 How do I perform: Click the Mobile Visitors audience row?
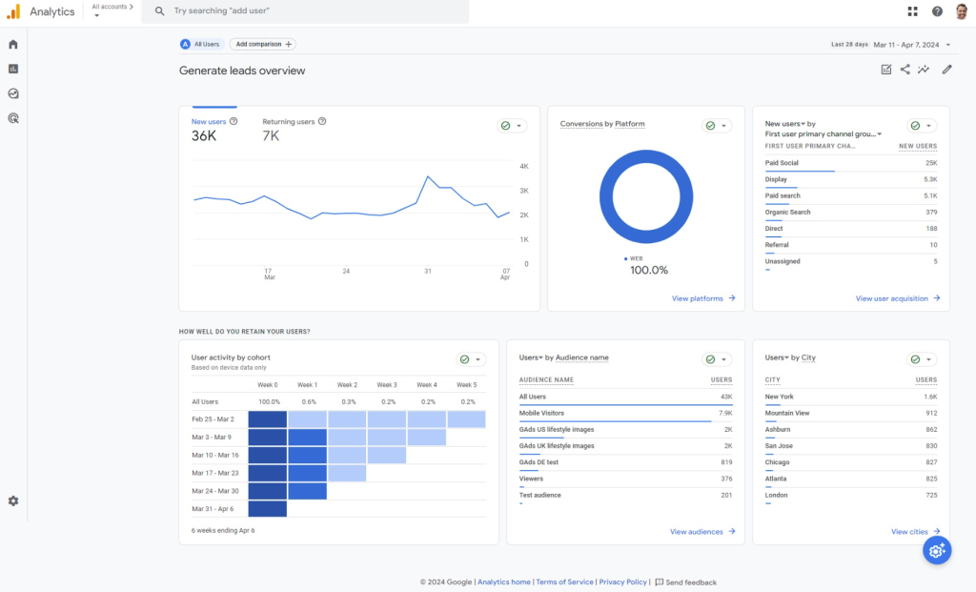tap(625, 414)
